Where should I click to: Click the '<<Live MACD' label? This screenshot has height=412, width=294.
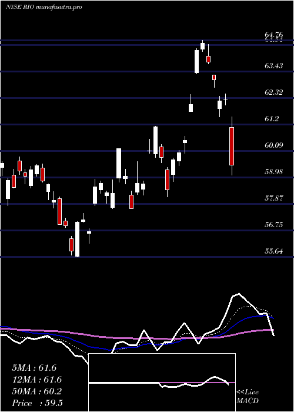pos(248,396)
